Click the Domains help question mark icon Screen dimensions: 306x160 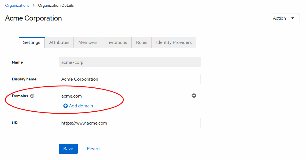click(x=32, y=96)
